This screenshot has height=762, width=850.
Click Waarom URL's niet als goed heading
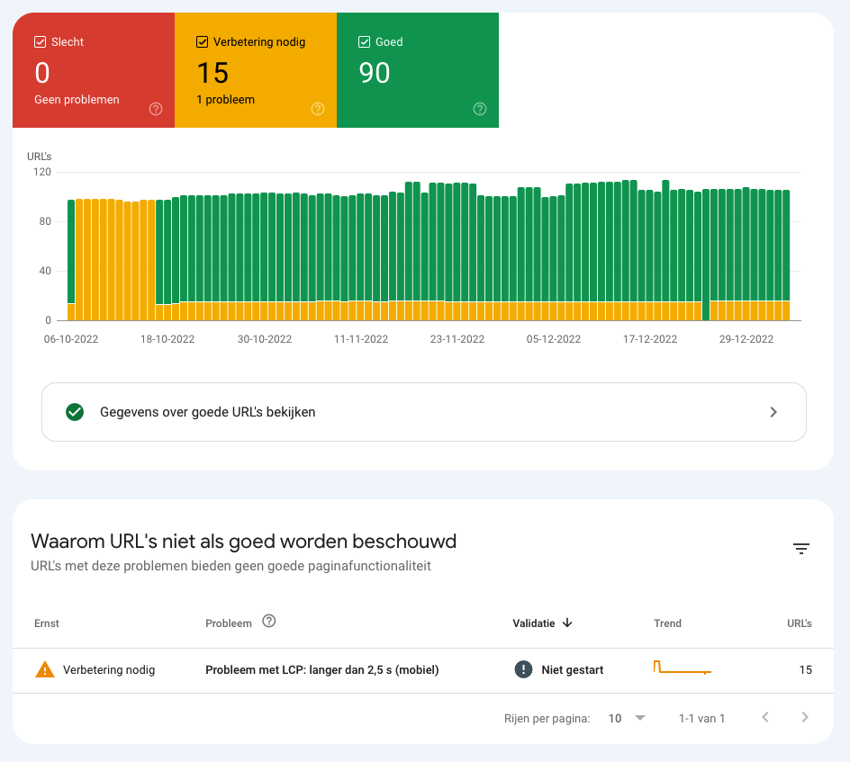point(243,541)
